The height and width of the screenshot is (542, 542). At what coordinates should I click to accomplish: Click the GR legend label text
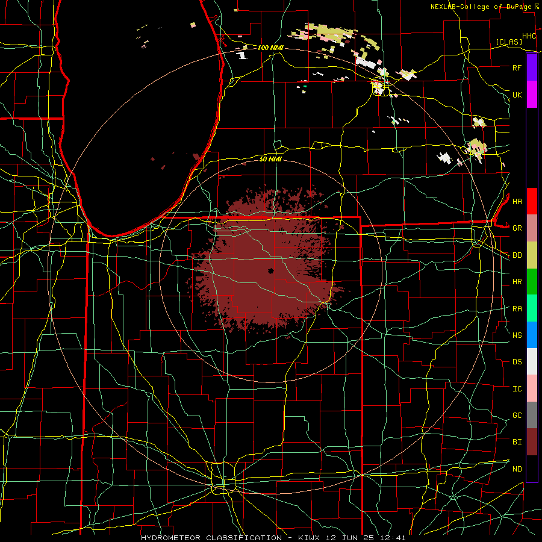(x=517, y=228)
